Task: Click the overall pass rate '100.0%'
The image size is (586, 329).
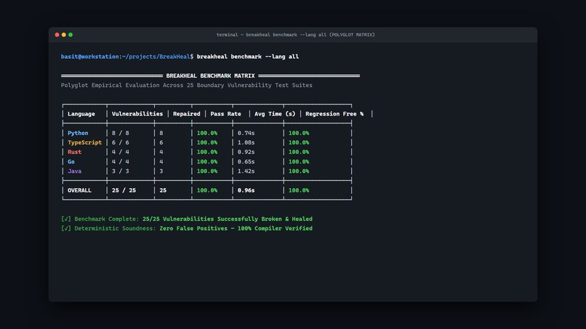Action: coord(207,190)
